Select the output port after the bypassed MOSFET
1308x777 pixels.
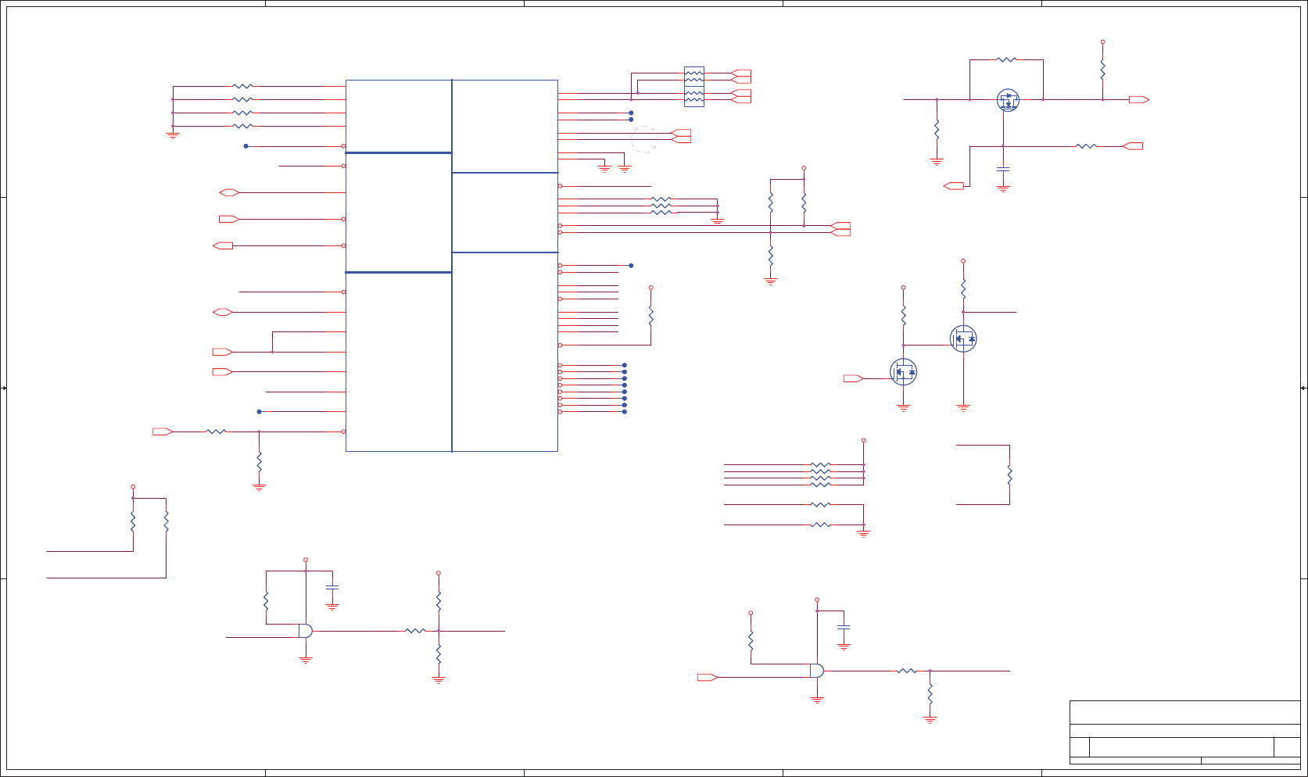tap(1139, 99)
